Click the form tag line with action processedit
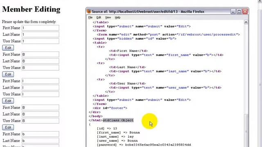 168,34
